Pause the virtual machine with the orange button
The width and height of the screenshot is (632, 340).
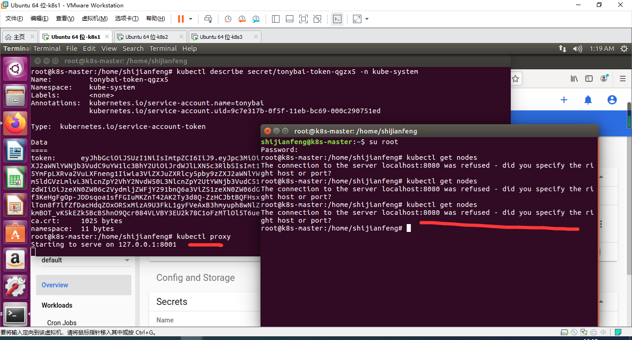[180, 19]
